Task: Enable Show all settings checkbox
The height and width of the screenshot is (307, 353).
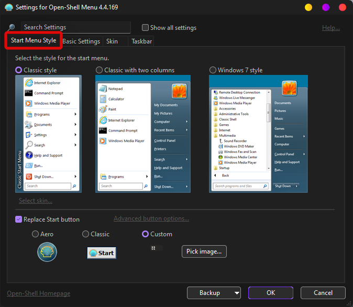Action: [146, 28]
